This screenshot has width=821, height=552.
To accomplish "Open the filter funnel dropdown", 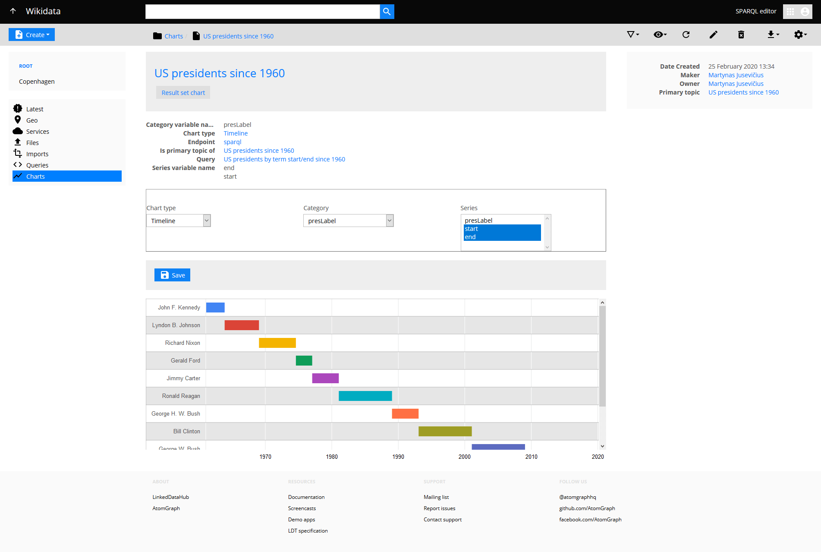I will coord(633,35).
